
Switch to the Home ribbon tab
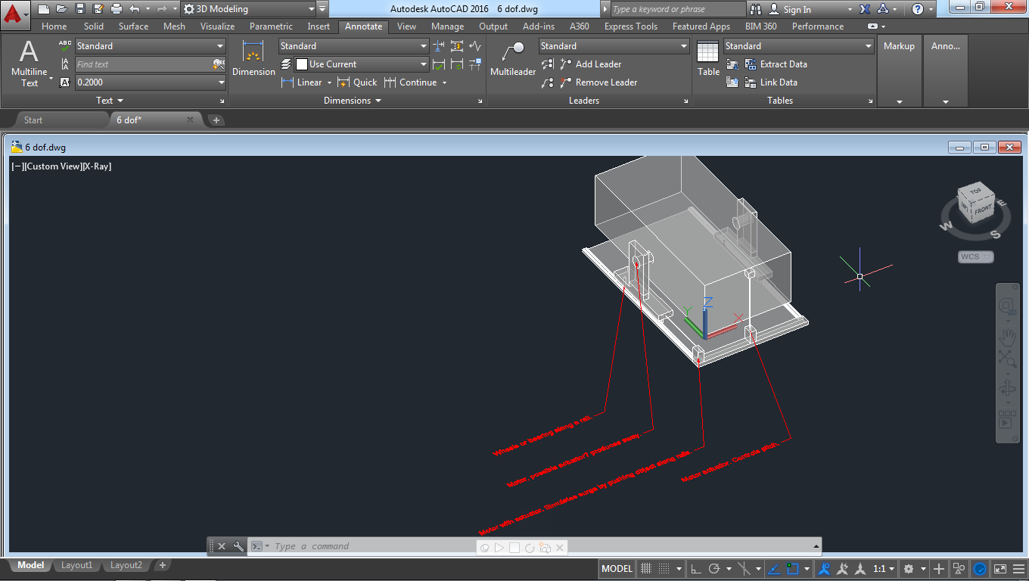54,26
